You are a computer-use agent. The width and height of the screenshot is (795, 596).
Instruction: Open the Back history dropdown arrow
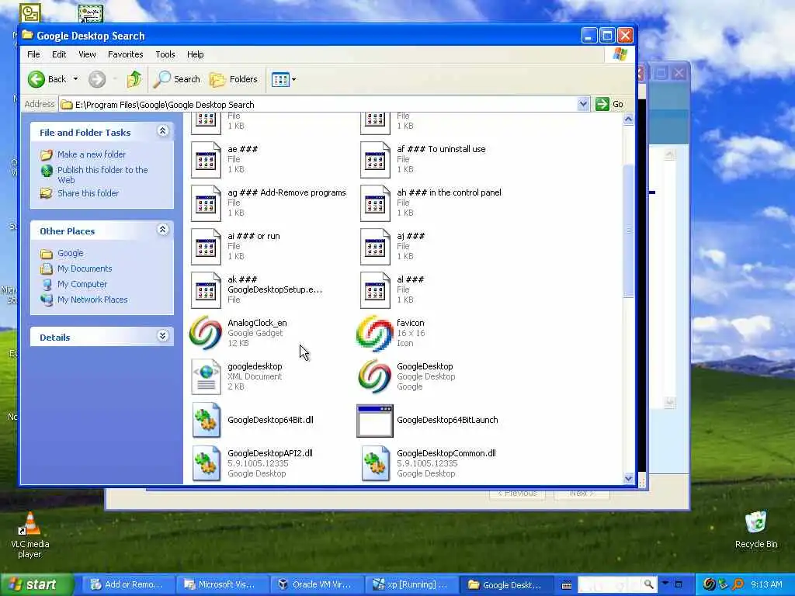point(75,79)
